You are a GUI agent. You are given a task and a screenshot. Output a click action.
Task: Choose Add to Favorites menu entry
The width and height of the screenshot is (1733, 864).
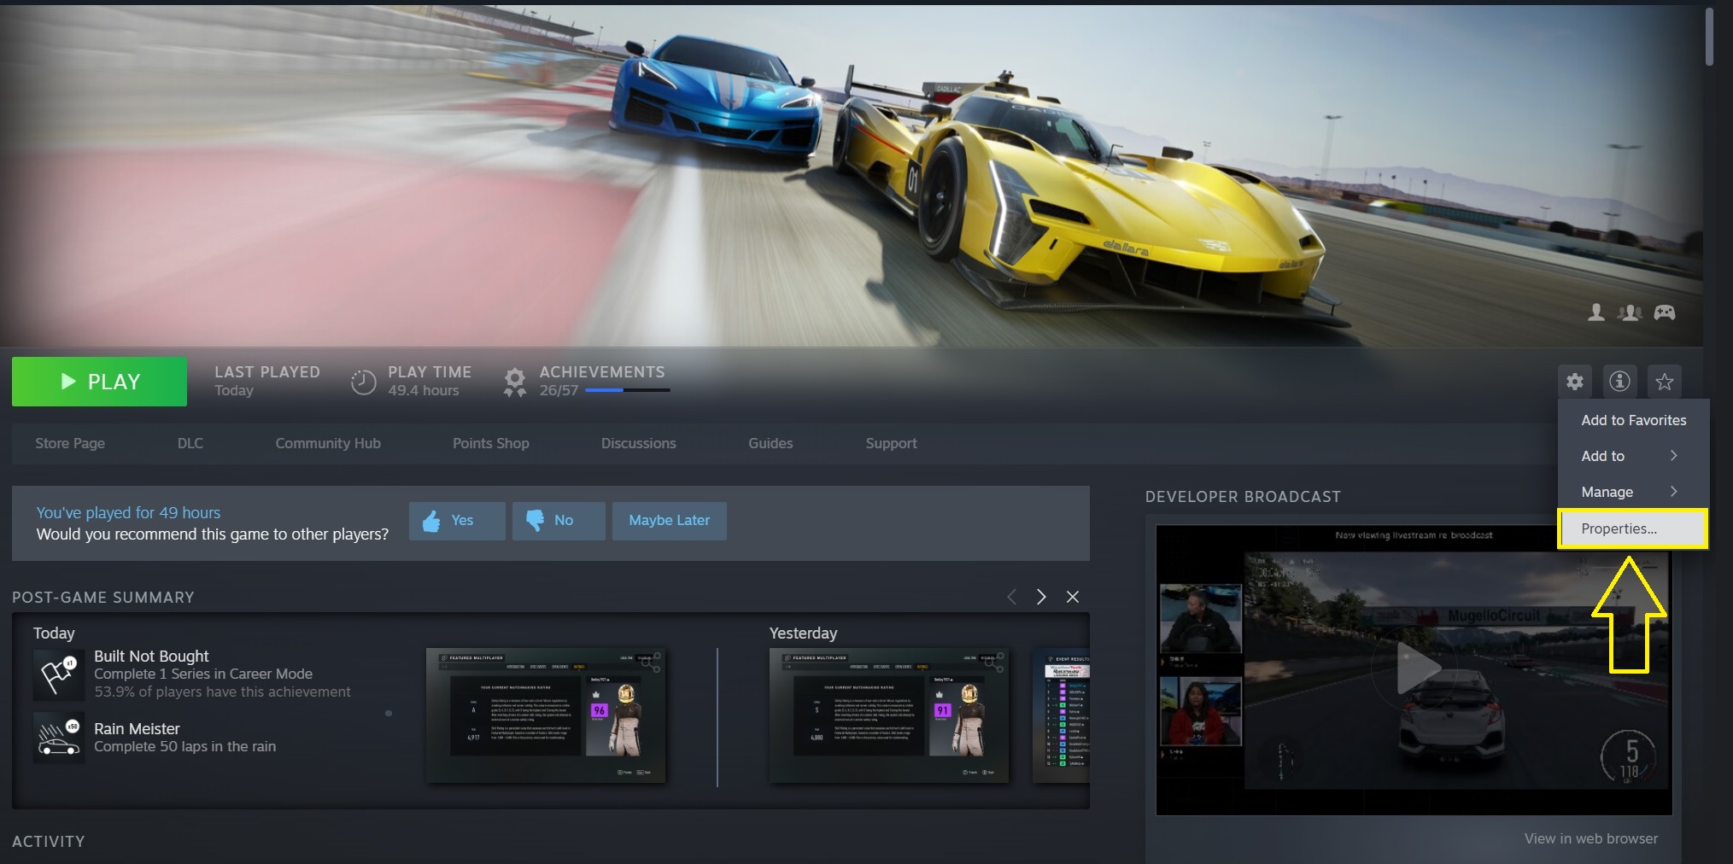pyautogui.click(x=1632, y=420)
